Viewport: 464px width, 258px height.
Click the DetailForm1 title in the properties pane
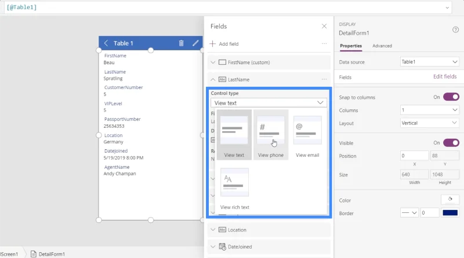pyautogui.click(x=354, y=33)
